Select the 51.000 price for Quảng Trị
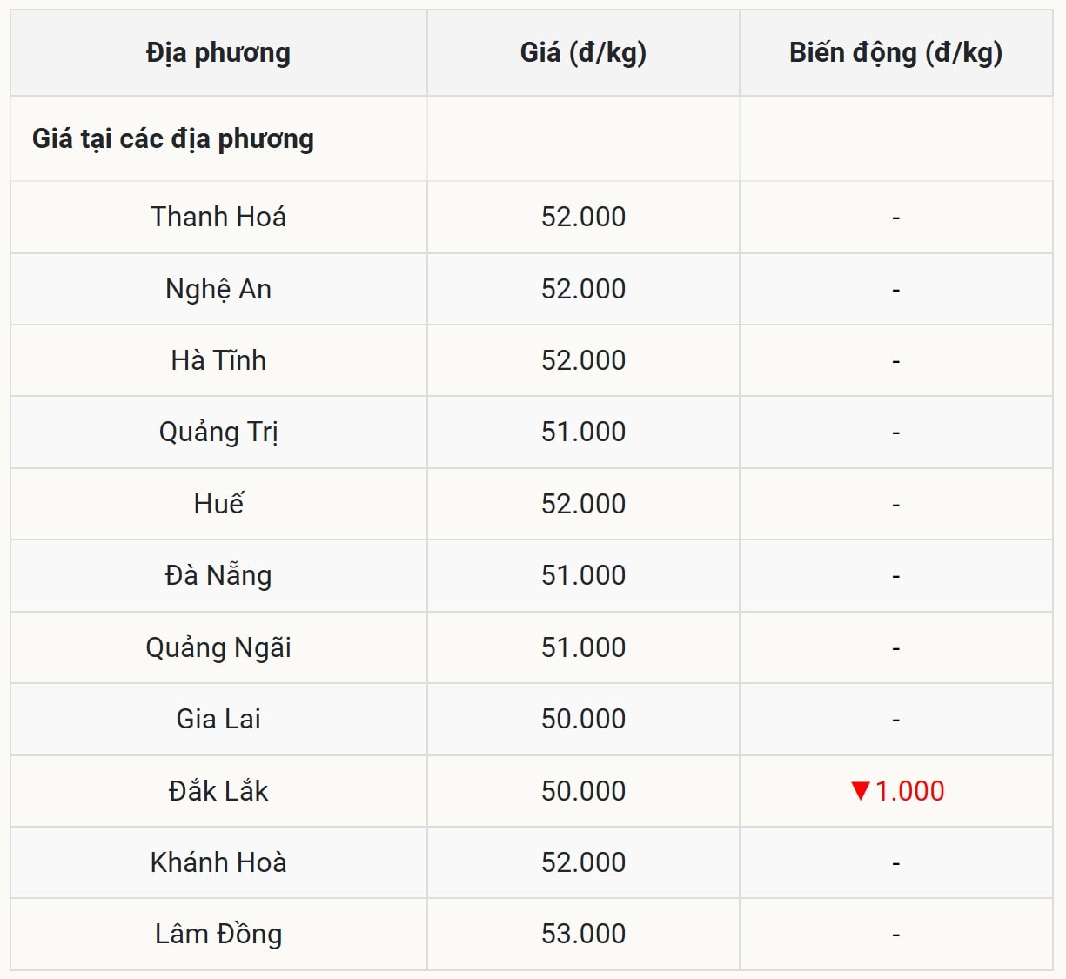Viewport: 1066px width, 979px height. (583, 432)
